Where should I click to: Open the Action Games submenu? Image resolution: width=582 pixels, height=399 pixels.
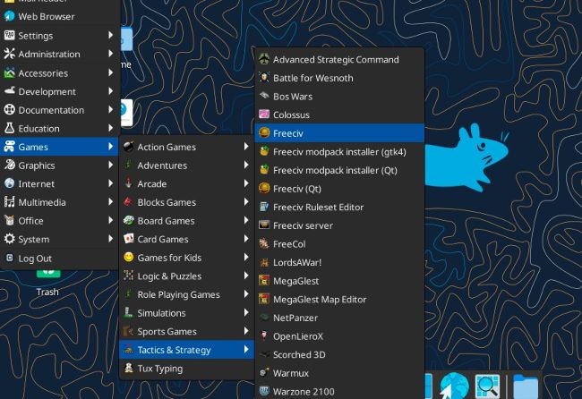click(x=186, y=147)
